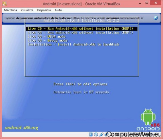Open the Macchina menu

pyautogui.click(x=11, y=10)
